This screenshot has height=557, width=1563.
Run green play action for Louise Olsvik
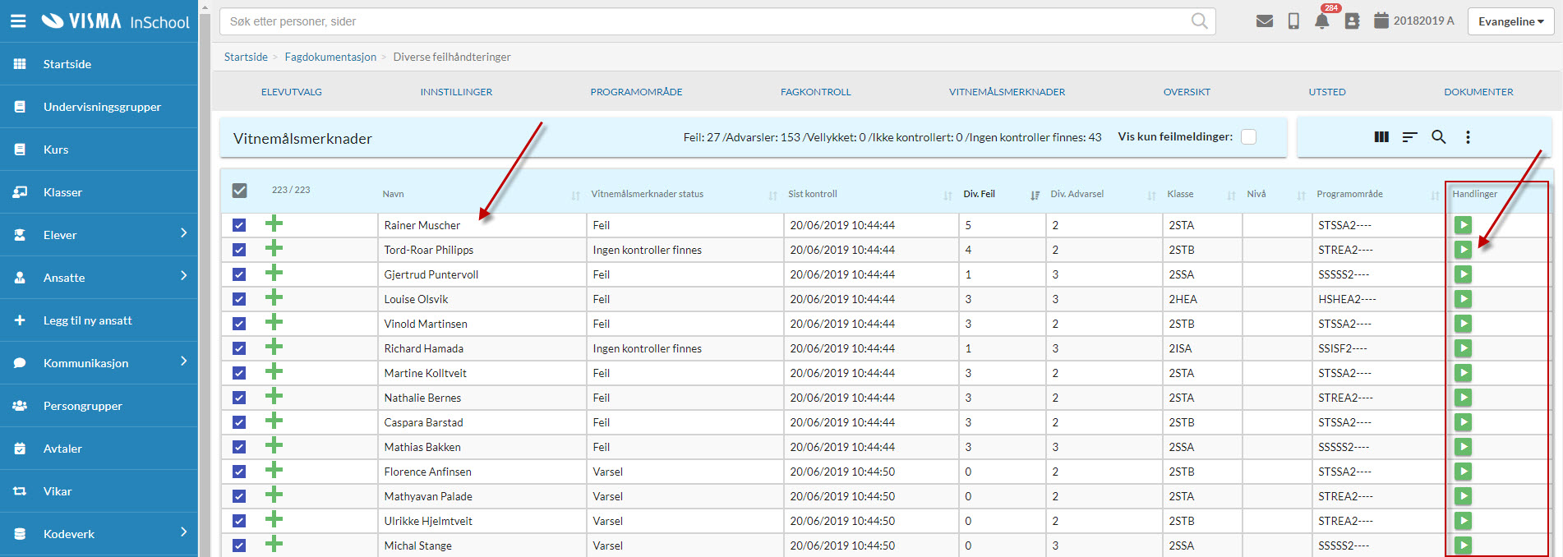click(x=1463, y=299)
